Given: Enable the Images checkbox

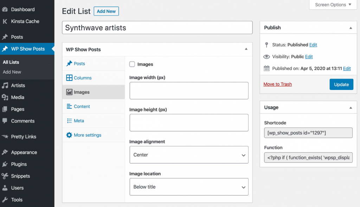Looking at the screenshot, I should (132, 64).
